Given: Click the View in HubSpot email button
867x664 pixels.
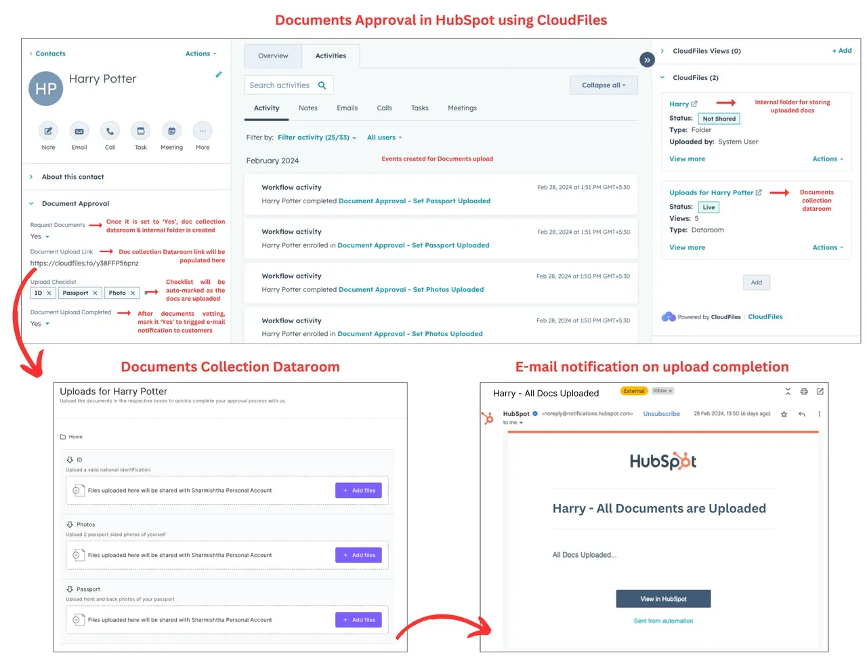Looking at the screenshot, I should (x=663, y=599).
